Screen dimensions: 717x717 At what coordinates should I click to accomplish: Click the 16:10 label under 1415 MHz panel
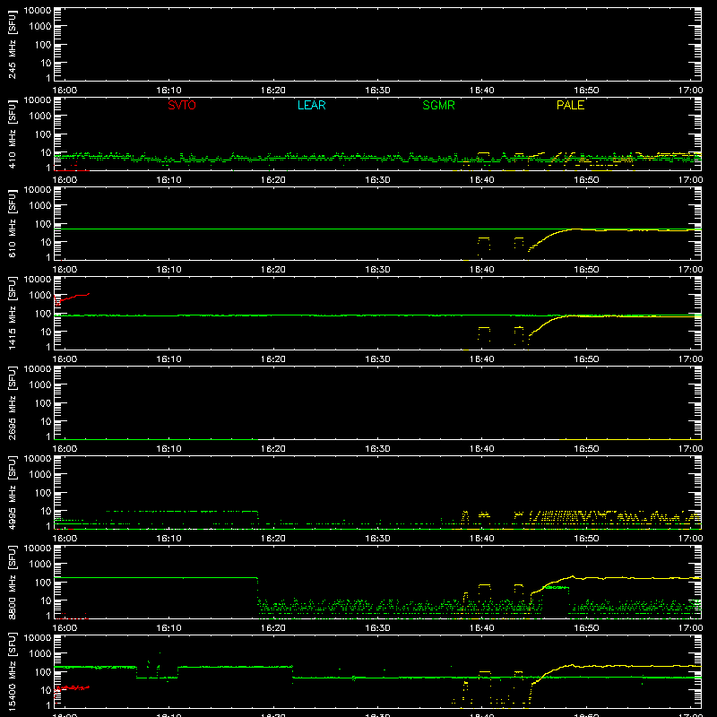pos(168,359)
